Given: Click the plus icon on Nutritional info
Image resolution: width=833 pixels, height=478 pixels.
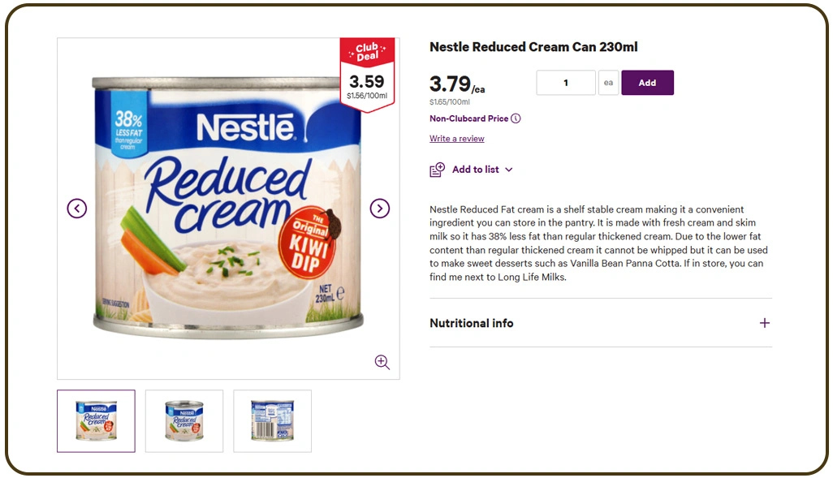Looking at the screenshot, I should (x=764, y=323).
